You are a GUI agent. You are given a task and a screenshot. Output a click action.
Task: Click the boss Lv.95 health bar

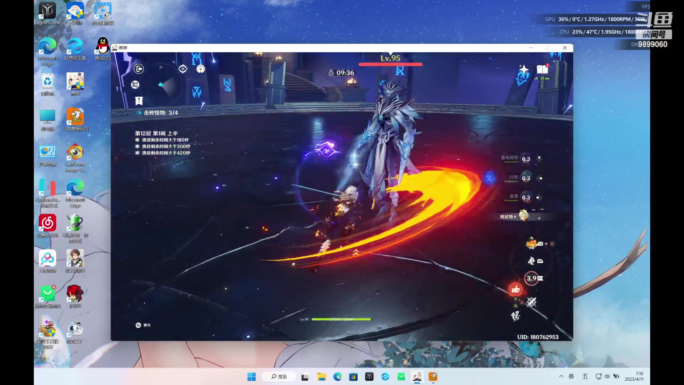(x=390, y=64)
